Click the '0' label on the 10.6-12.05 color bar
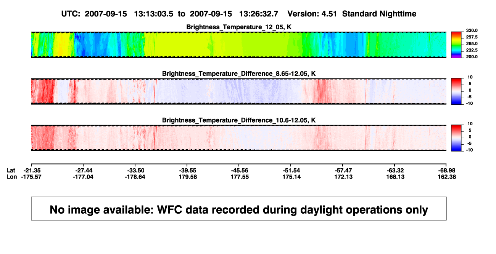 pyautogui.click(x=469, y=137)
